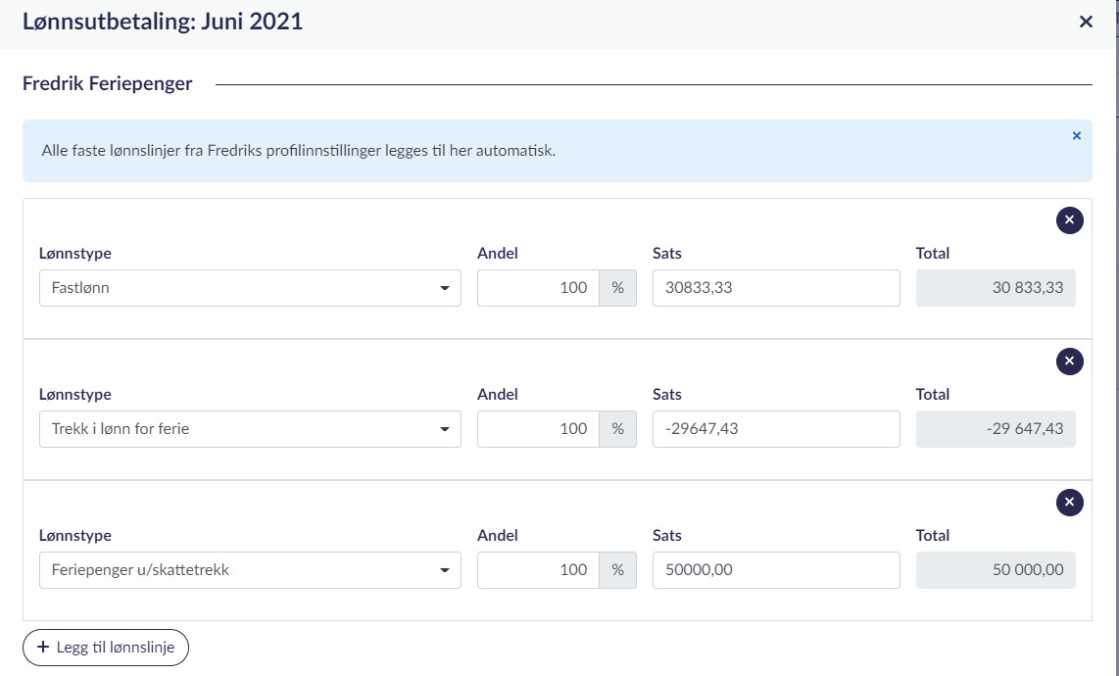Click the Total field showing 50 000,00
Viewport: 1119px width, 676px height.
995,570
